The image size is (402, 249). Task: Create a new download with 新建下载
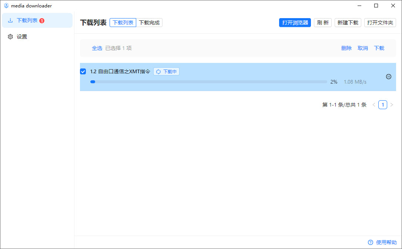348,23
